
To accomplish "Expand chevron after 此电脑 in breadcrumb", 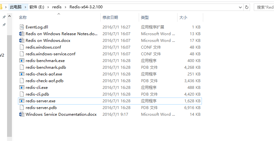I will point(26,7).
